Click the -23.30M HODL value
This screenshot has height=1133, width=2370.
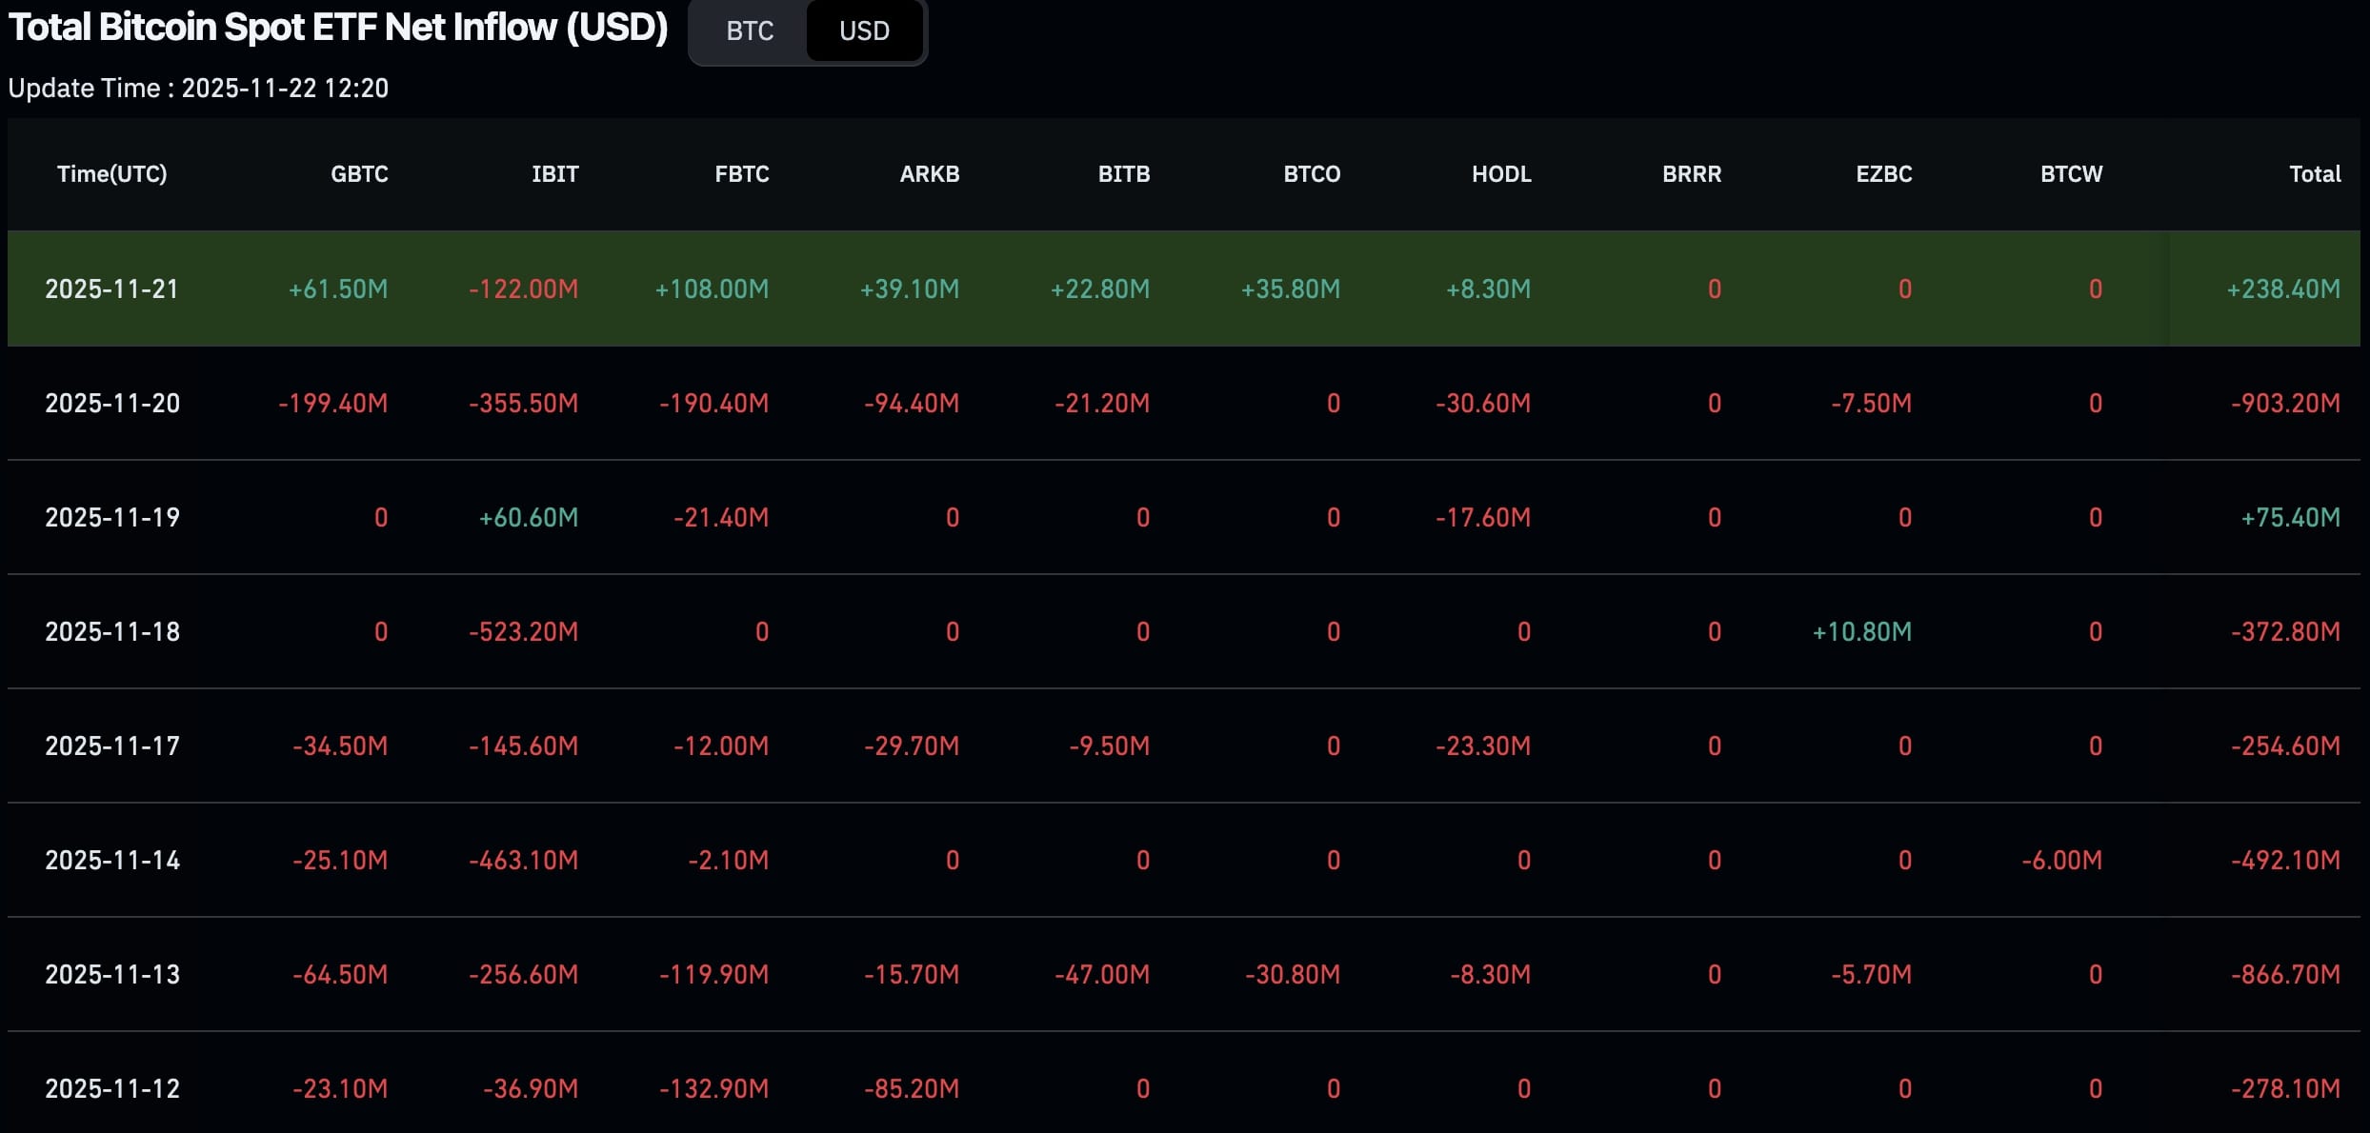coord(1483,746)
